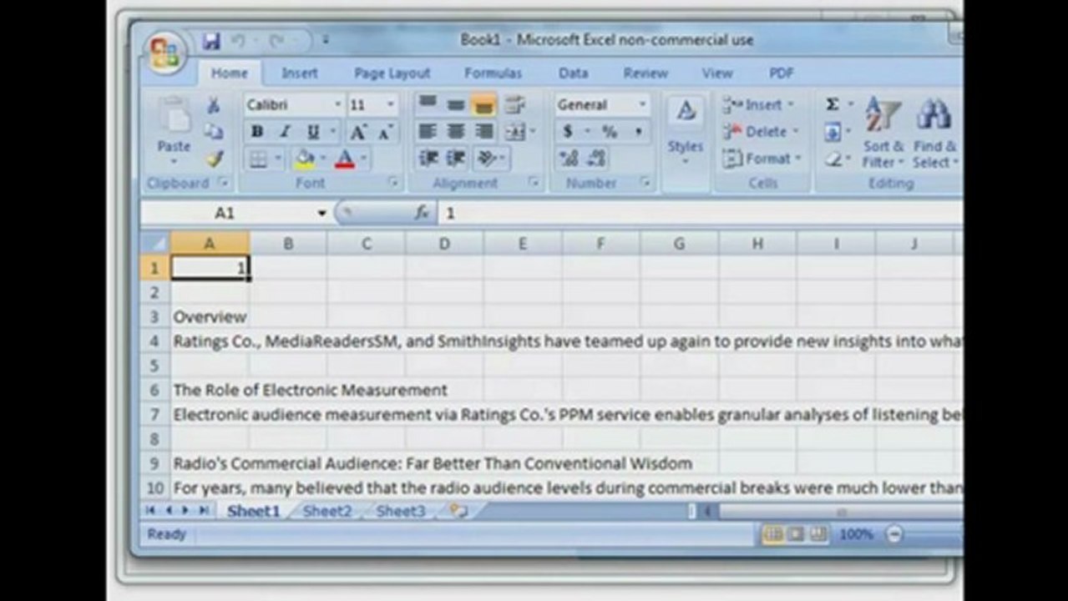Open the Fill Color dropdown arrow
Viewport: 1068px width, 601px height.
(x=323, y=159)
